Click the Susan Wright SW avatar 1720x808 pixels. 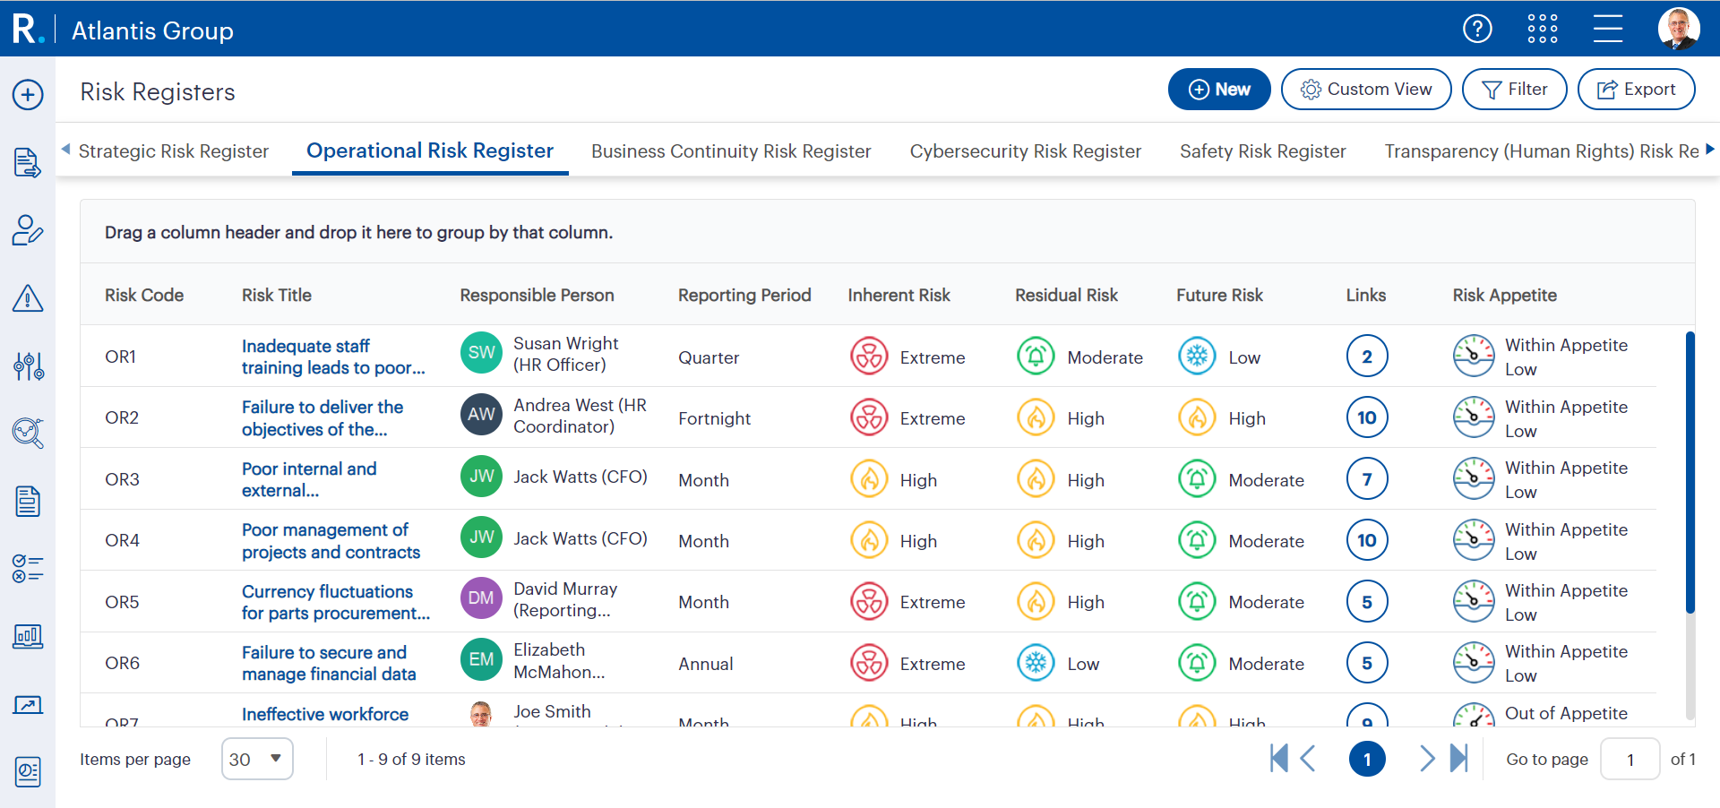pyautogui.click(x=481, y=353)
